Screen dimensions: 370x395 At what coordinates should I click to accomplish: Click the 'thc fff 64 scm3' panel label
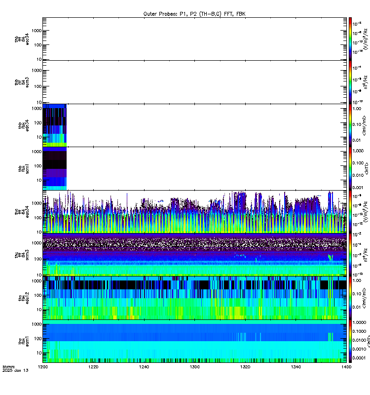point(22,255)
